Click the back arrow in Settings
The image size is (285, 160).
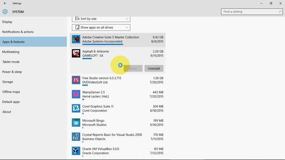(5, 3)
